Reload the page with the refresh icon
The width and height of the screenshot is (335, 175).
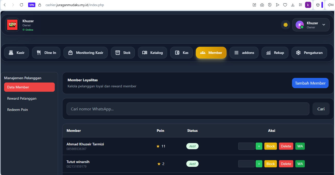21,5
